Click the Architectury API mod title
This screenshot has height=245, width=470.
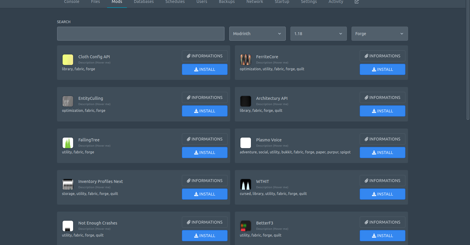pos(272,98)
